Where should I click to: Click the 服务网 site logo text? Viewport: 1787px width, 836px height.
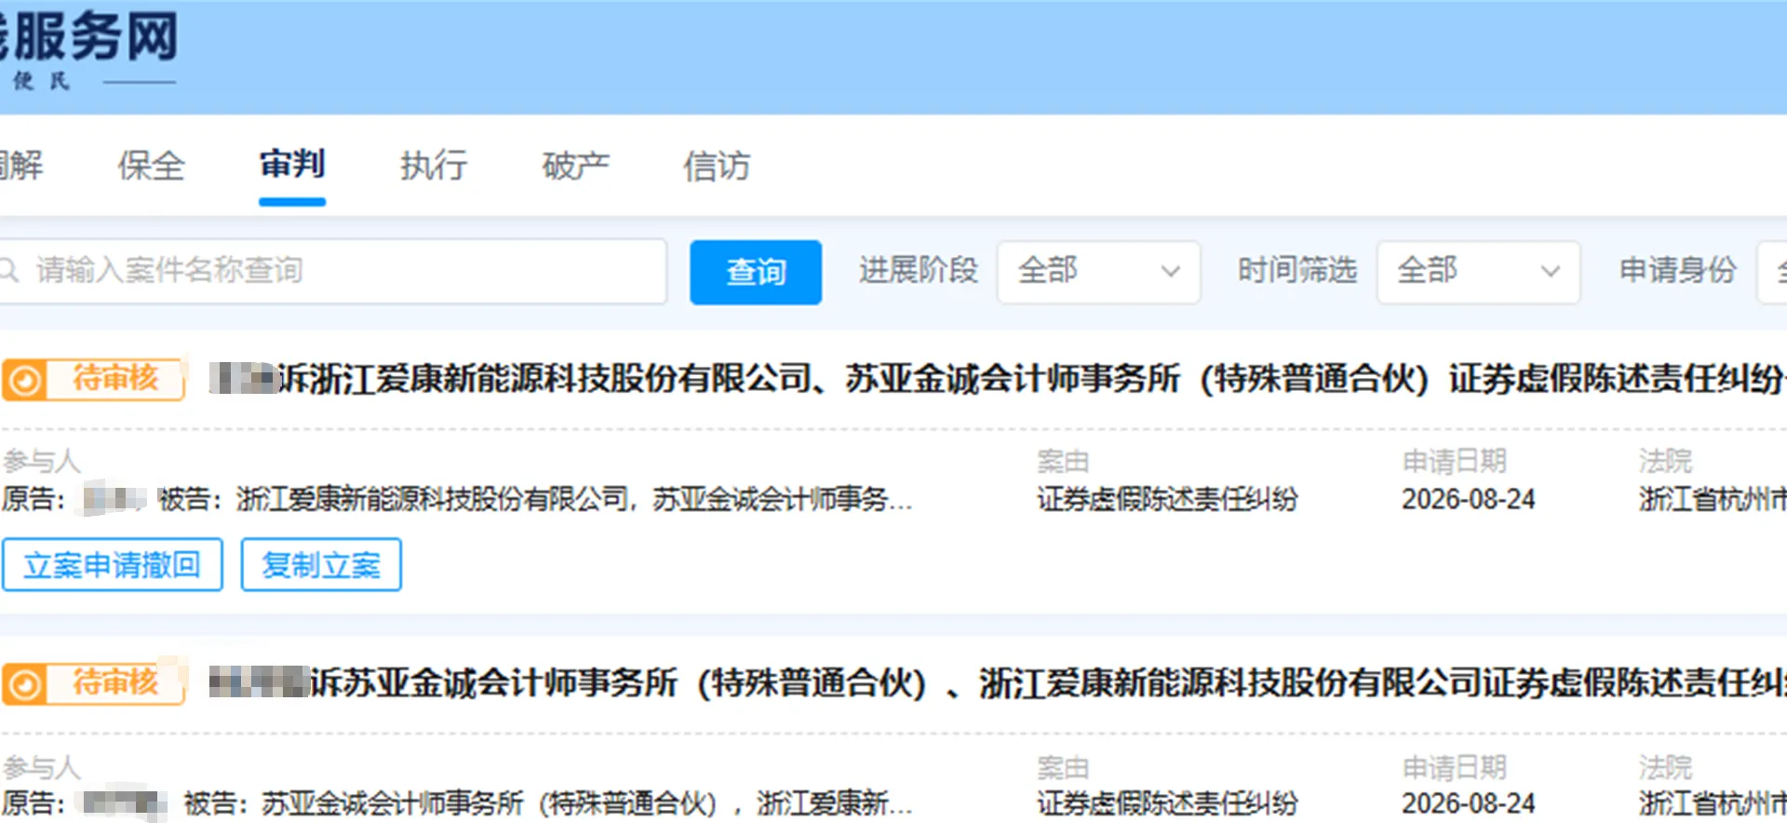(94, 37)
